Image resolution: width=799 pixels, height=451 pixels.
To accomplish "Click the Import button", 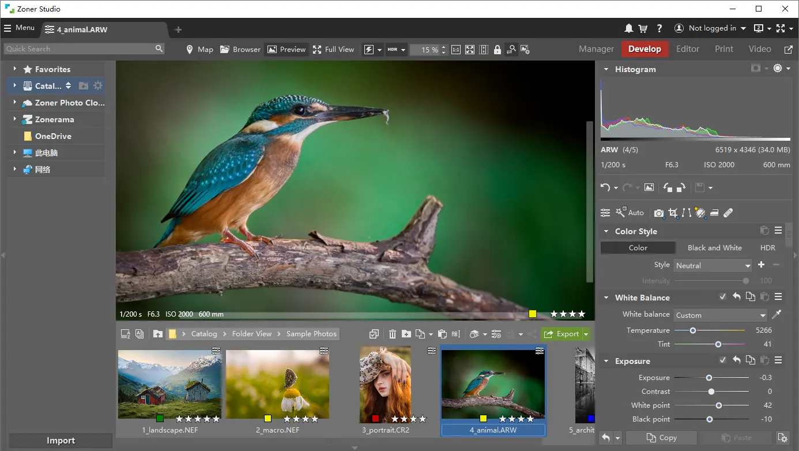I will 61,441.
